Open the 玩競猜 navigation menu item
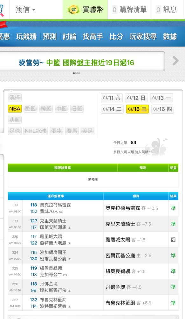Screen dimensions: 185x319 (x=26, y=37)
